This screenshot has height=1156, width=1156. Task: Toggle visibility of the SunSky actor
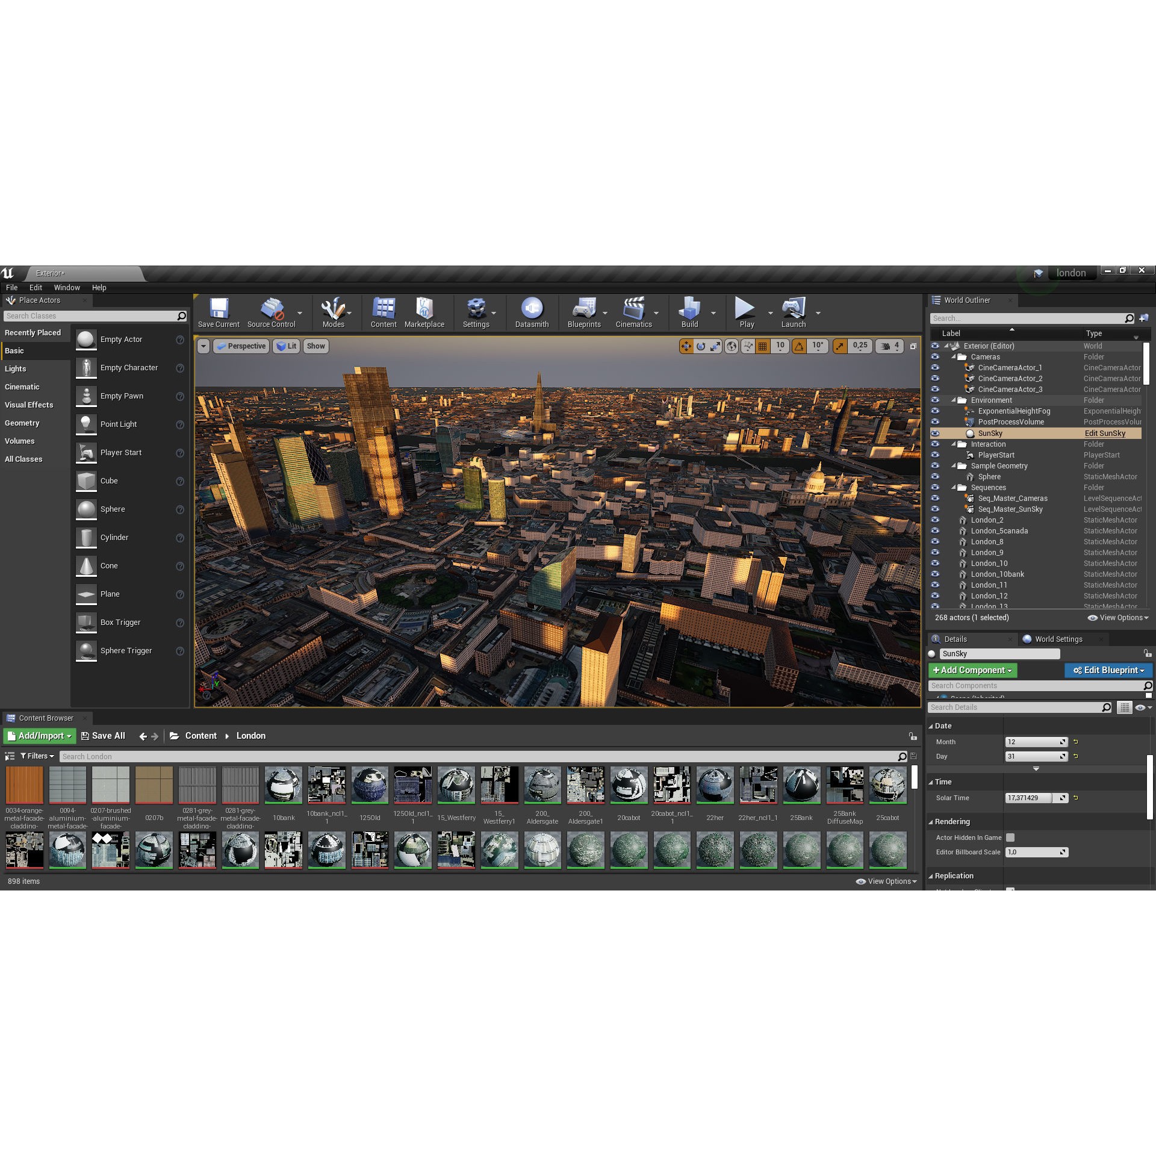[x=935, y=433]
